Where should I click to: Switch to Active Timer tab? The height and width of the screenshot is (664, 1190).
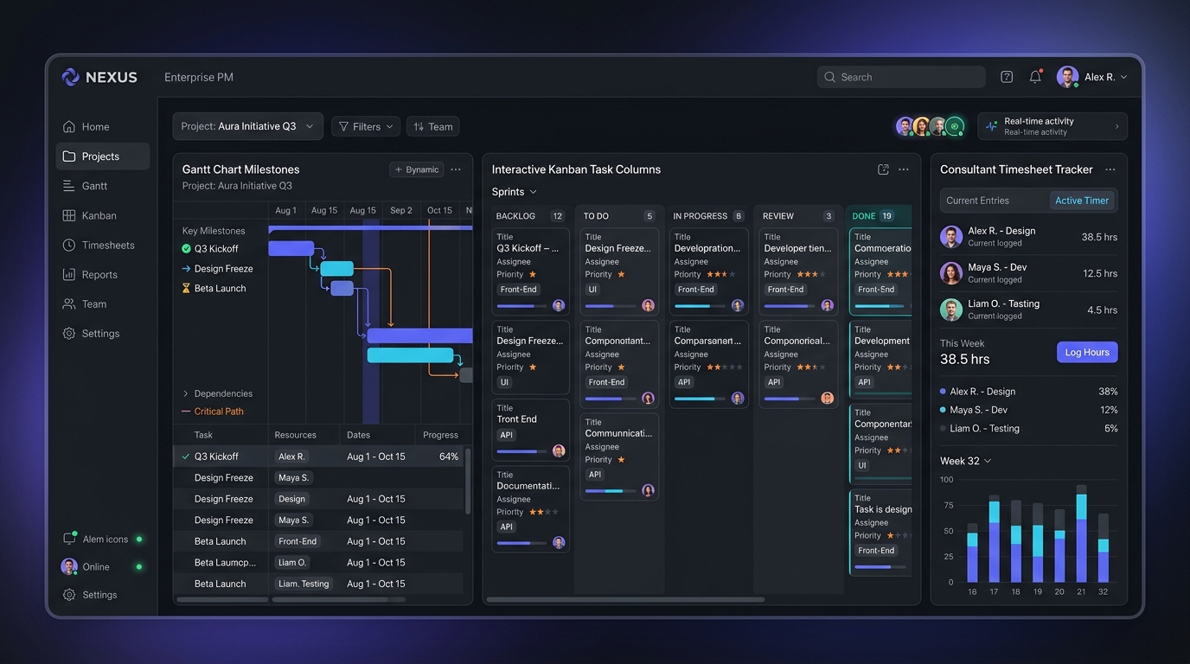1082,201
